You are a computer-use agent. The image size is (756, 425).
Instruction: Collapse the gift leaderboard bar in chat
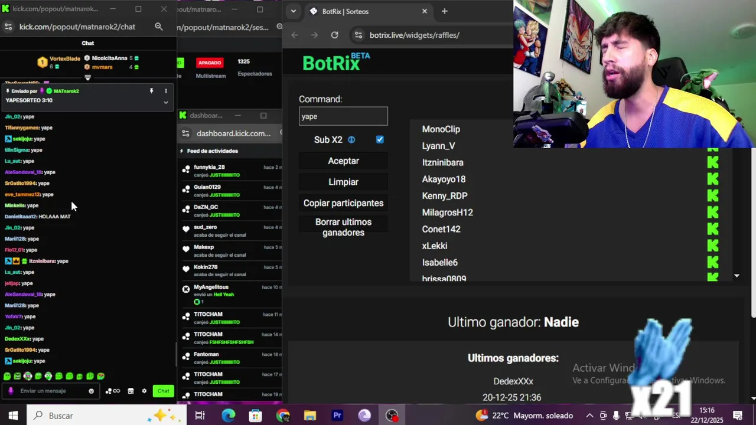(87, 77)
